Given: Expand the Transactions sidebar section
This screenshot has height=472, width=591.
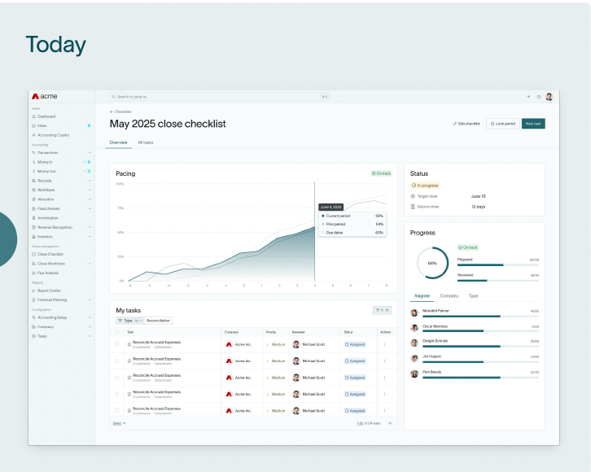Looking at the screenshot, I should [x=90, y=152].
